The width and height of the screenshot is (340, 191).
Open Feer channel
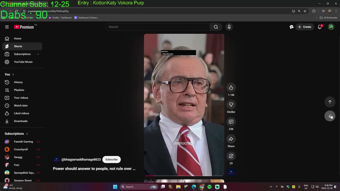click(22, 165)
